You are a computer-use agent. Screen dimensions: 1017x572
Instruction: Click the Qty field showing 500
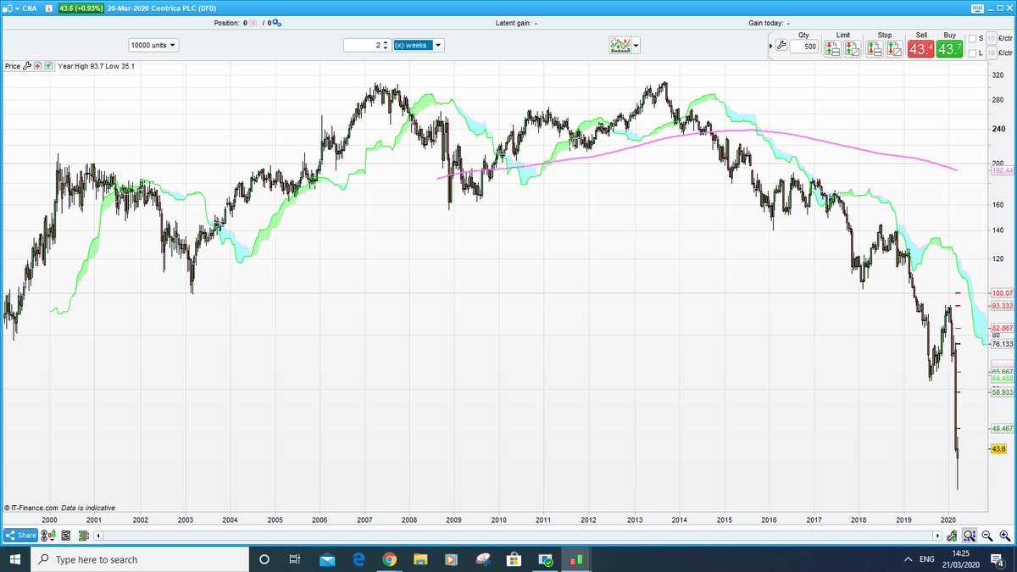coord(803,46)
